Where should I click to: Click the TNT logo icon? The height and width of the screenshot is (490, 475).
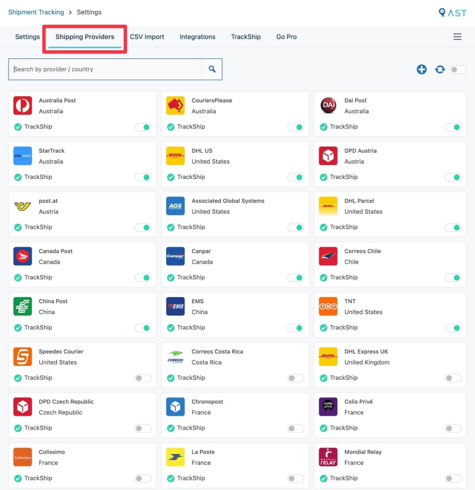328,306
